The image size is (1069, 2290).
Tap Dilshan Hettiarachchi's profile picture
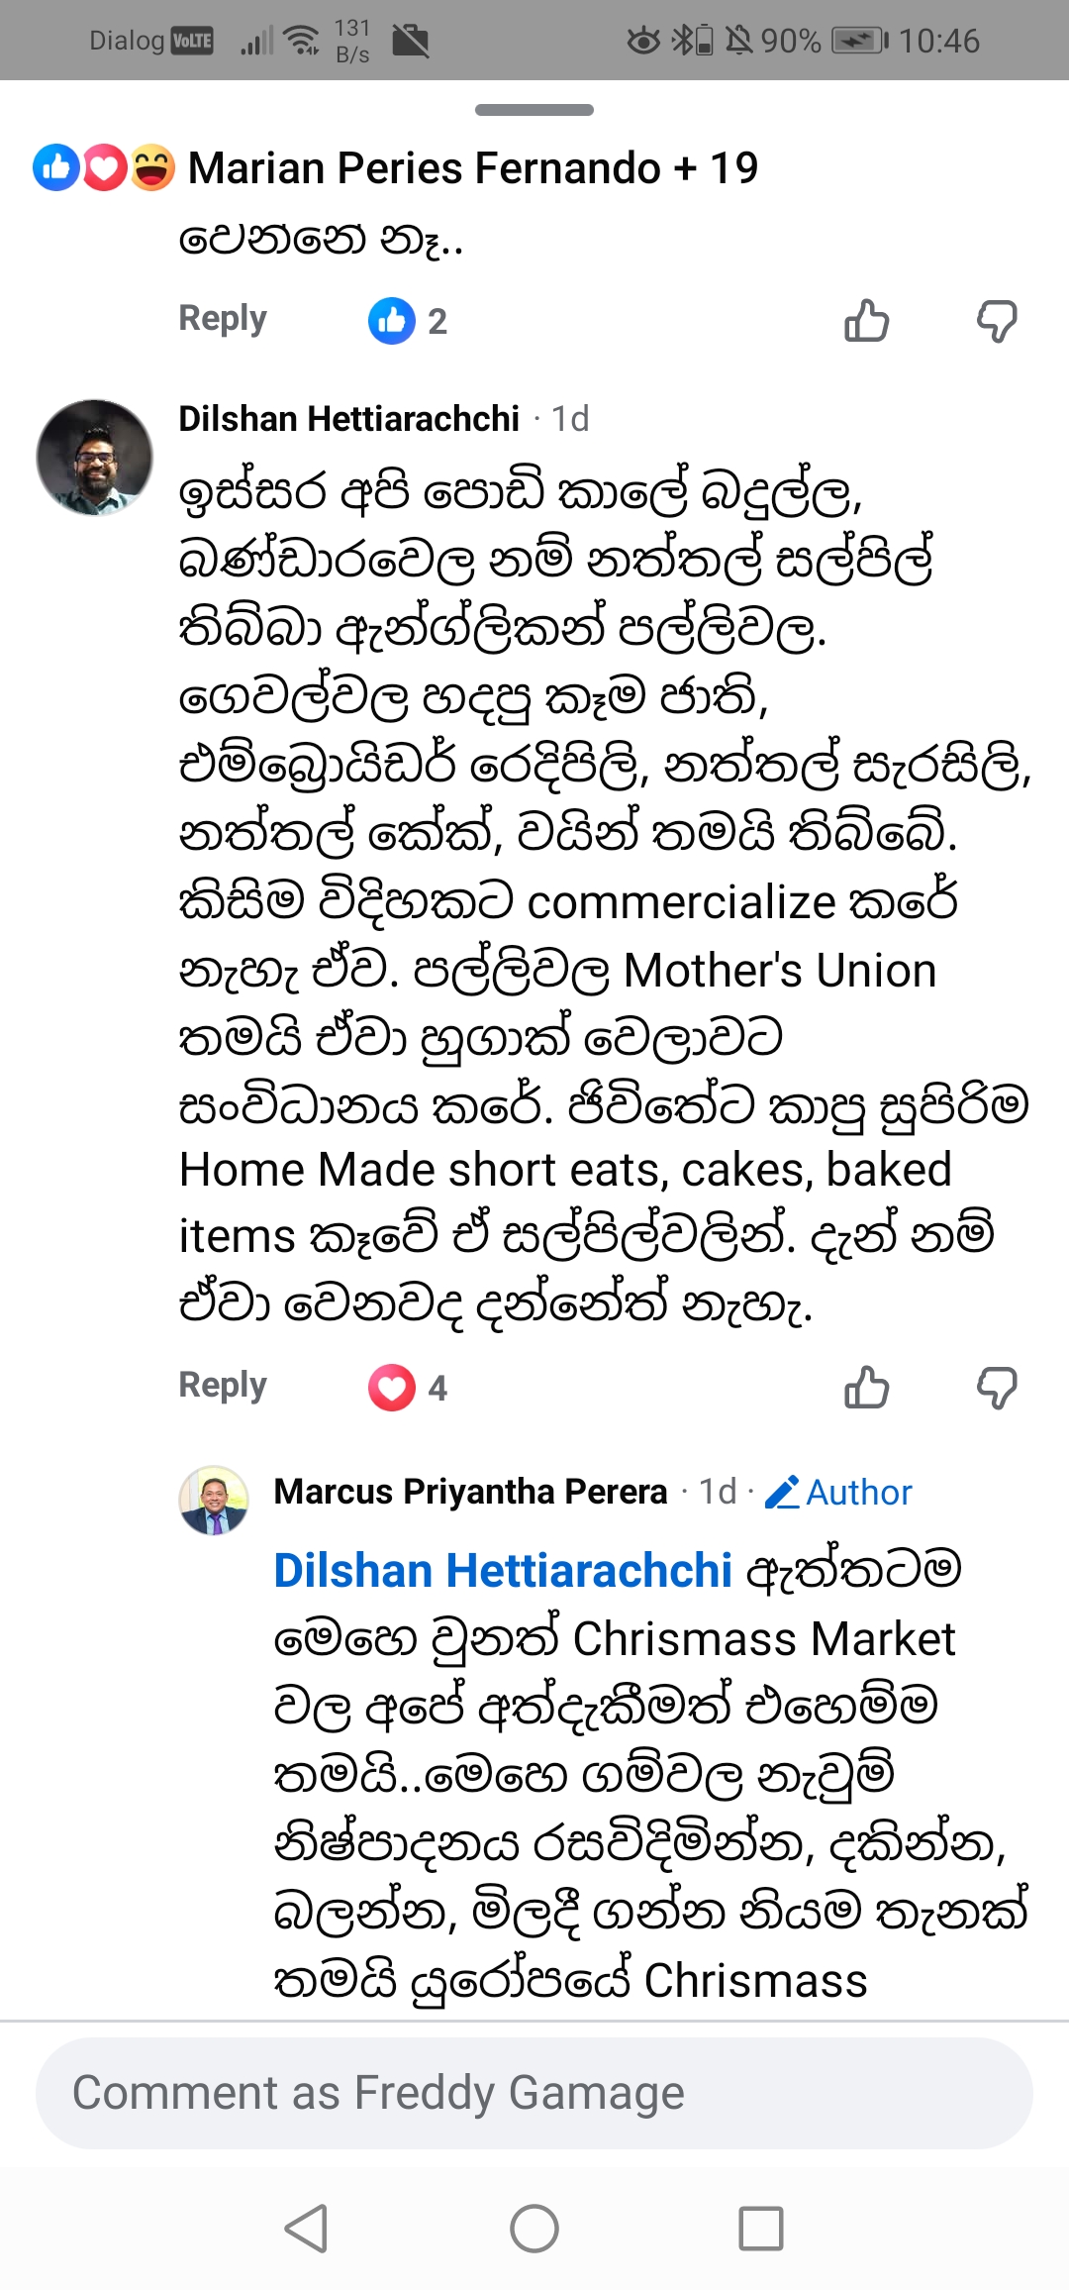pos(95,458)
